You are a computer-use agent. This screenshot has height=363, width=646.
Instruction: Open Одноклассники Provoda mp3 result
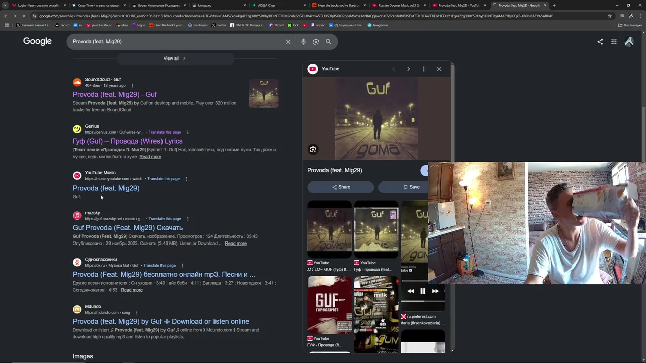(164, 275)
